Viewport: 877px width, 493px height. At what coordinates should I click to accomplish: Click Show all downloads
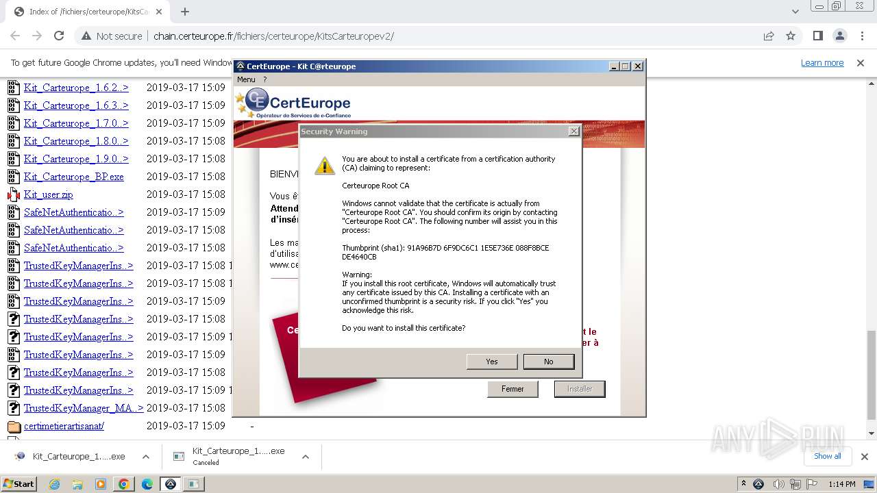coord(827,456)
